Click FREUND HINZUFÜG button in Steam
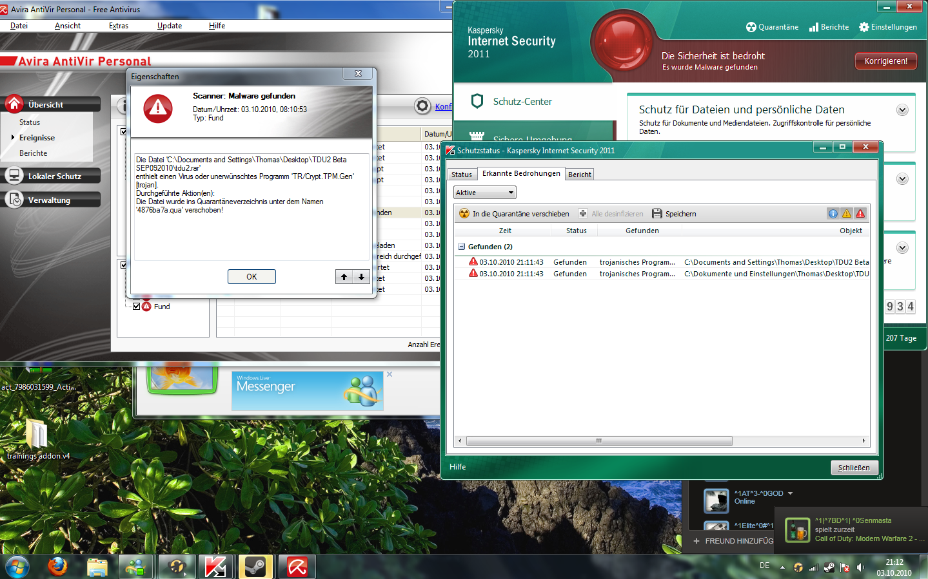This screenshot has width=928, height=579. [733, 541]
